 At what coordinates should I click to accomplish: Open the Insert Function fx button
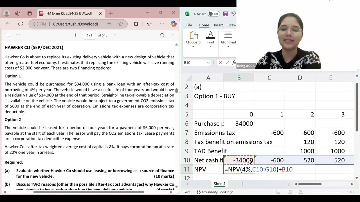[x=234, y=63]
